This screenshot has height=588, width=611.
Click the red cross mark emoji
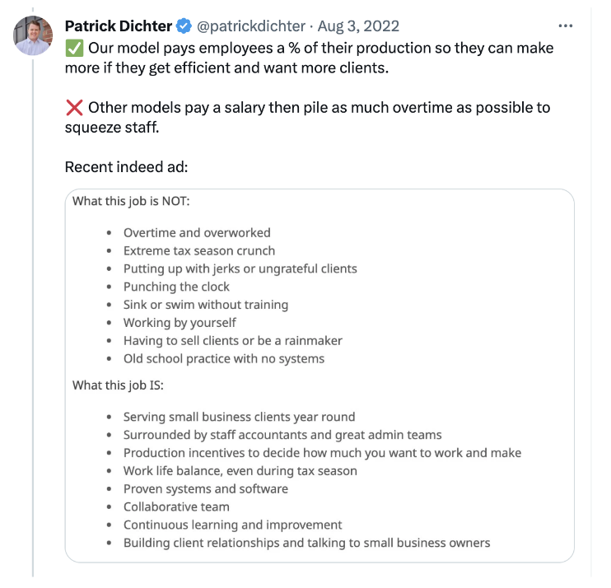74,108
